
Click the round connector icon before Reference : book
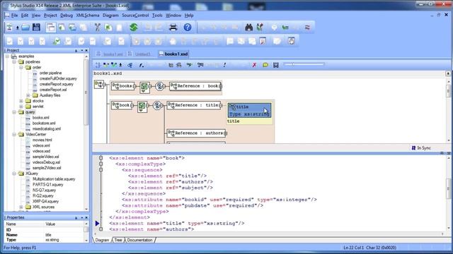pos(159,86)
